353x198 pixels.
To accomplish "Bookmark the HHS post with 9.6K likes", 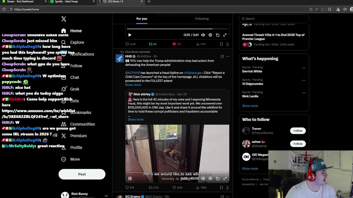I will point(221,188).
